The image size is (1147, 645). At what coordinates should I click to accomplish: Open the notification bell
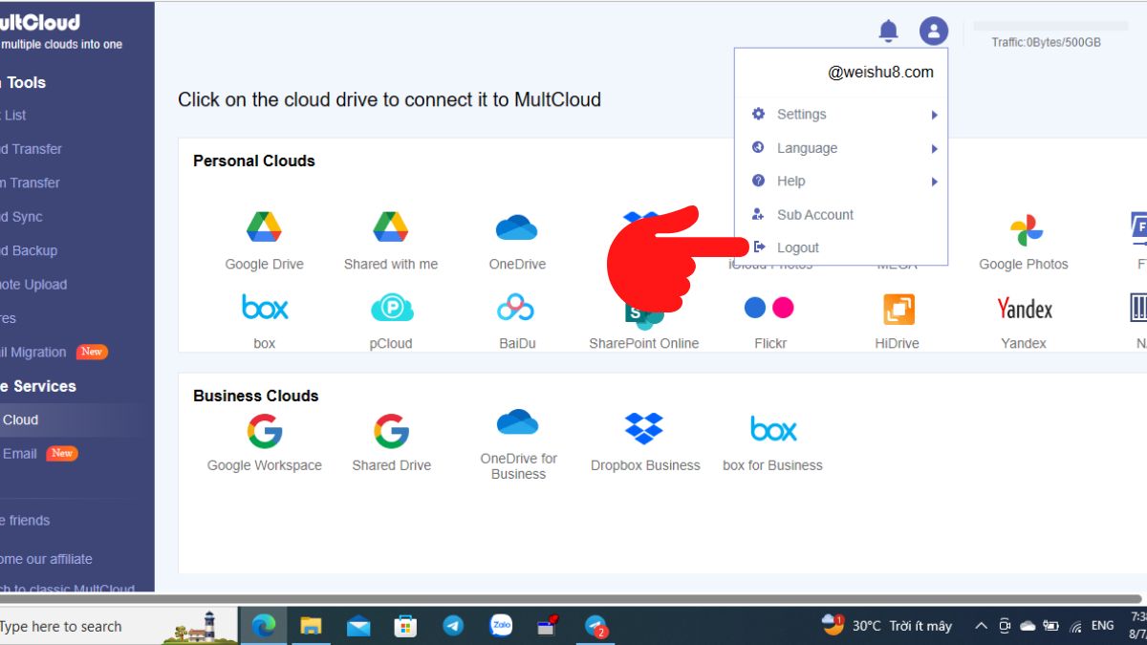click(887, 30)
